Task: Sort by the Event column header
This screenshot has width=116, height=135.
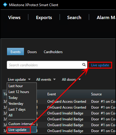Action: (52, 94)
